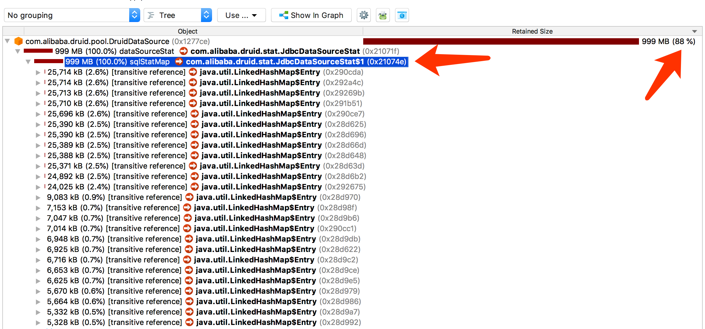
Task: Collapse the dataSourceStat JdbcDataSourceStat node
Action: (x=18, y=51)
